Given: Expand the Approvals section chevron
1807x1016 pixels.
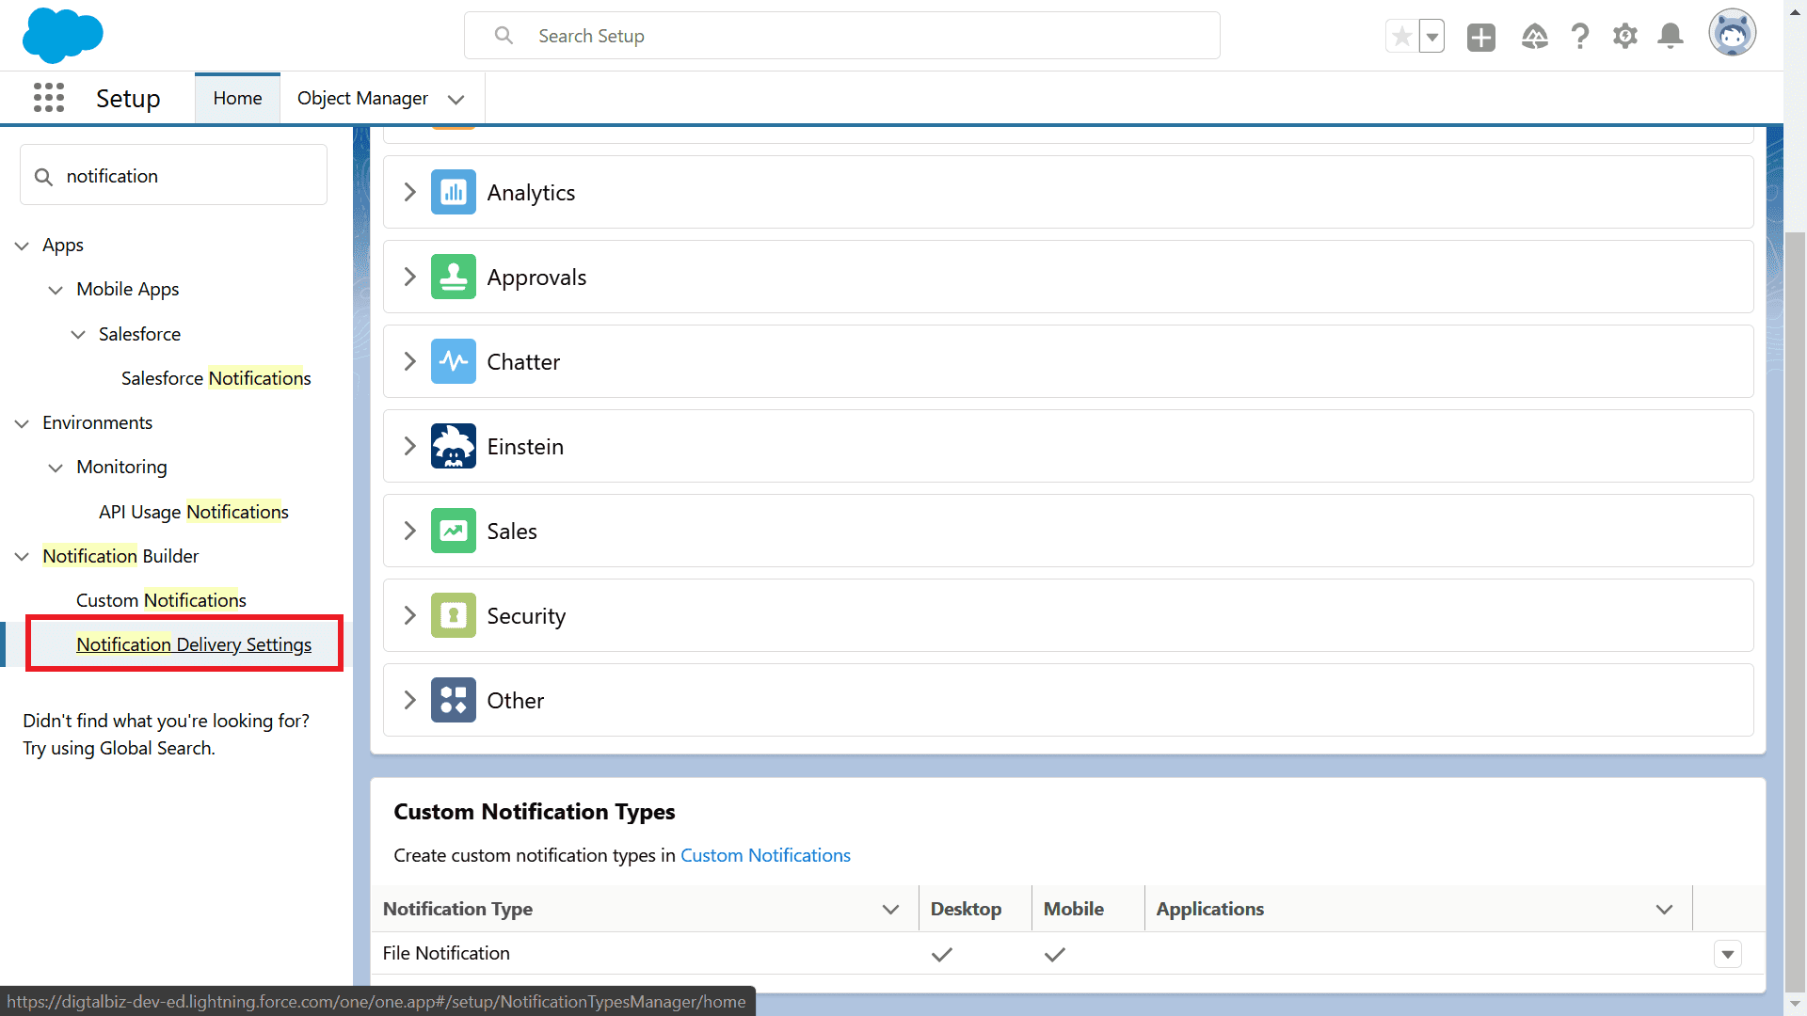Looking at the screenshot, I should click(x=409, y=277).
